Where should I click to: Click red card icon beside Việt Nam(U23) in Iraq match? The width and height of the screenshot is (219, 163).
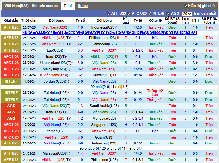[116, 57]
